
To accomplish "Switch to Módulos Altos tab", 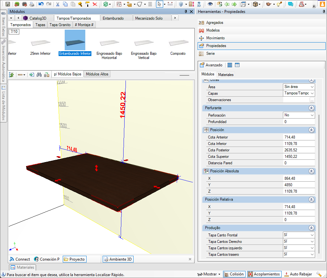I will 97,74.
